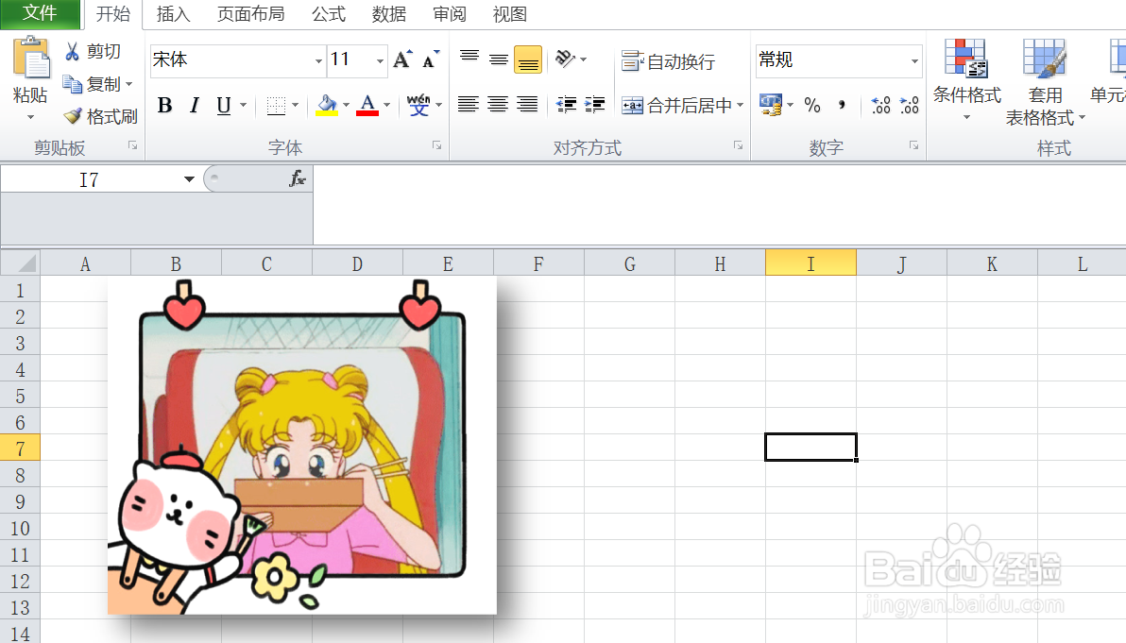Viewport: 1126px width, 643px height.
Task: Expand merge and center options arrow
Action: click(x=740, y=106)
